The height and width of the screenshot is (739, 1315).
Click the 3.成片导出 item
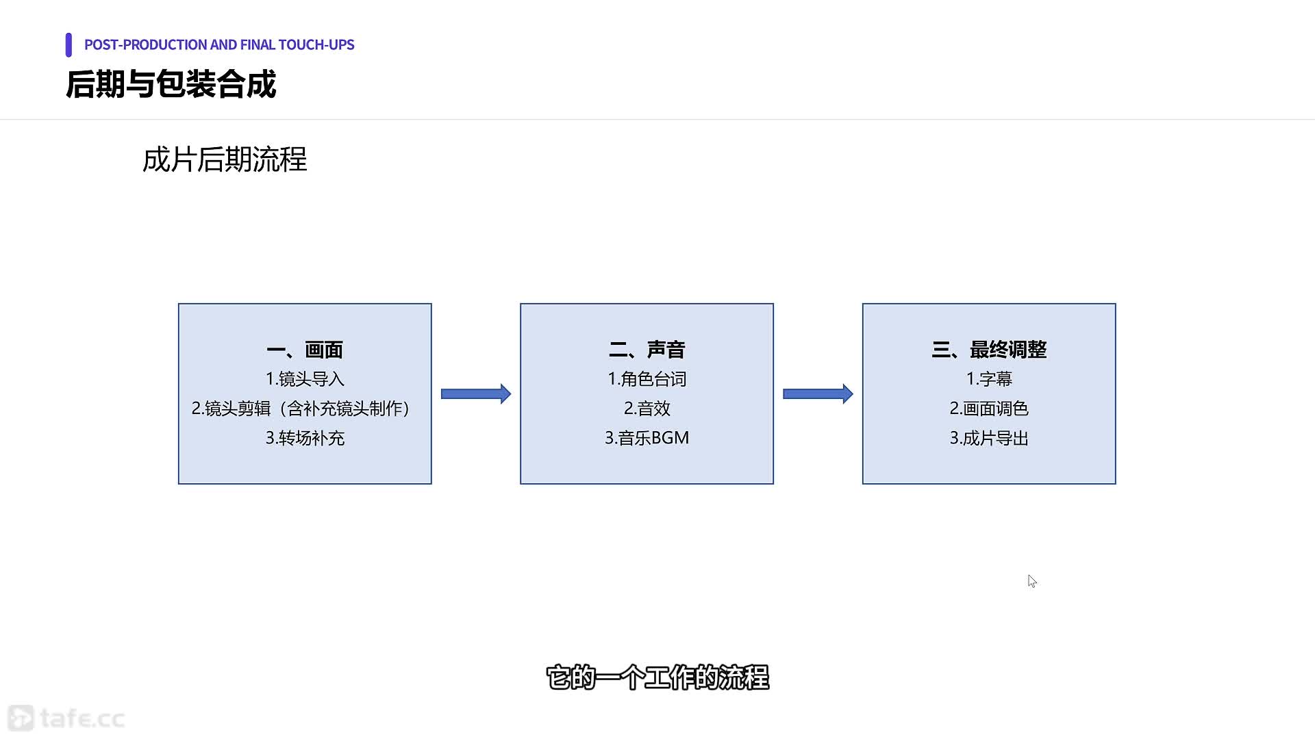tap(988, 438)
